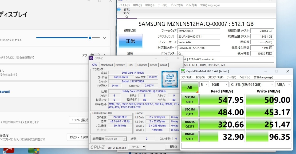Click the CrystalDiskMark title bar icon
Screen dimensions: 296x154
183,71
